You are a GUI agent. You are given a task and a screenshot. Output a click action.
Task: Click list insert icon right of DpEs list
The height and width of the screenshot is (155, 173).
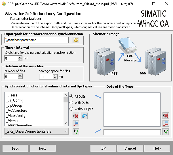coord(166,123)
